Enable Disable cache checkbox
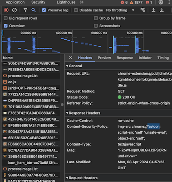 tap(76, 10)
